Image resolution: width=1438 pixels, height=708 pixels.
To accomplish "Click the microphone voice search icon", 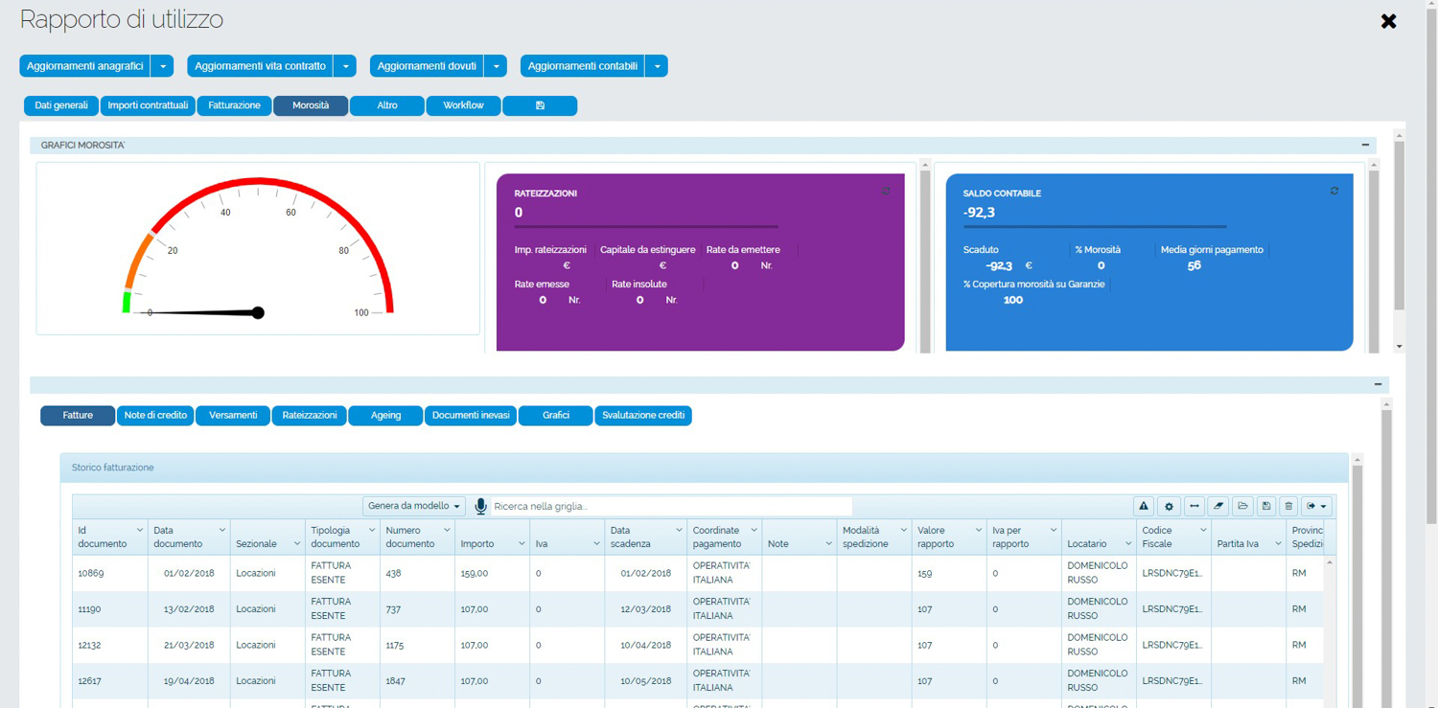I will [481, 506].
